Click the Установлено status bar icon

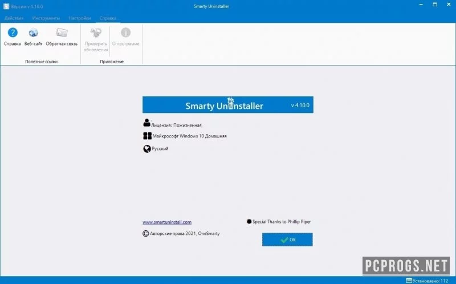click(x=409, y=281)
